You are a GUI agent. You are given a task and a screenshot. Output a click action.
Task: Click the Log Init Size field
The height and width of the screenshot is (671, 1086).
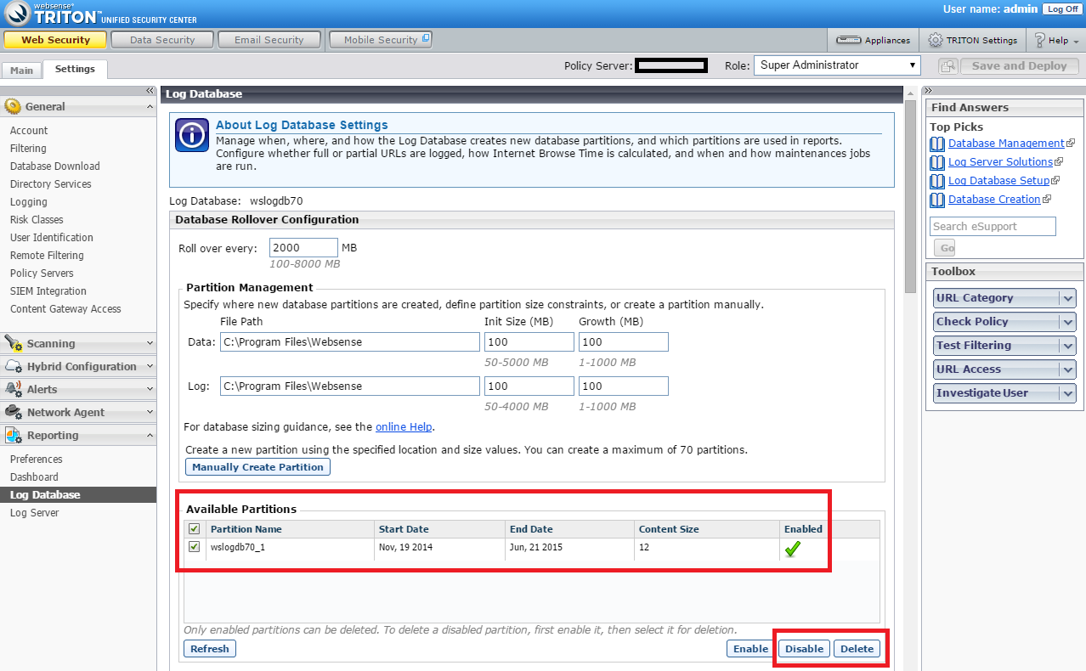pyautogui.click(x=529, y=386)
